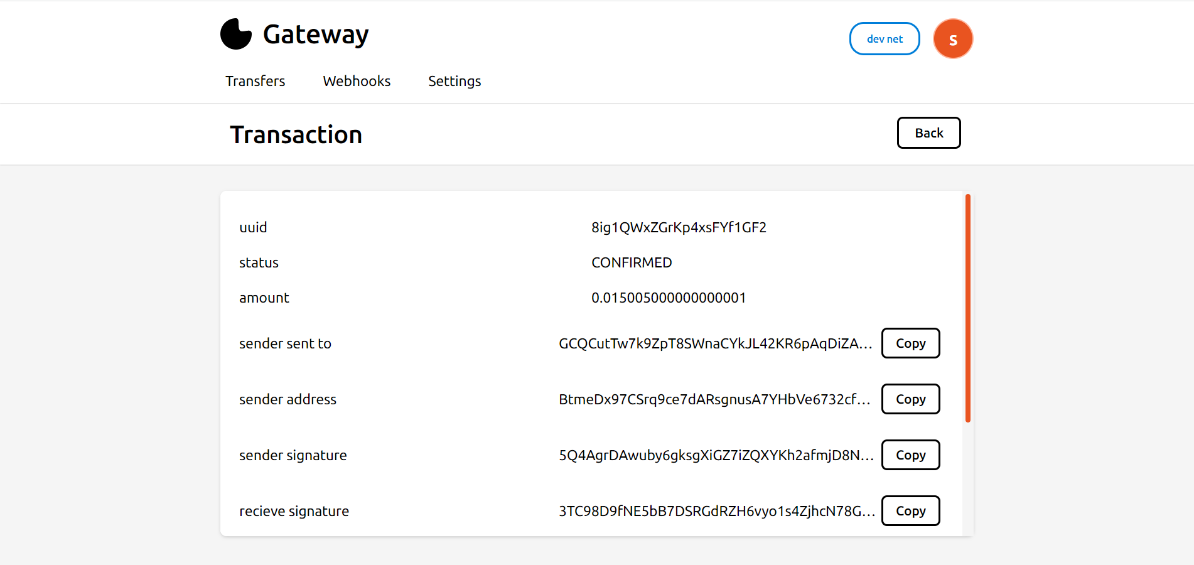1194x565 pixels.
Task: Open the Settings tab
Action: [x=454, y=81]
